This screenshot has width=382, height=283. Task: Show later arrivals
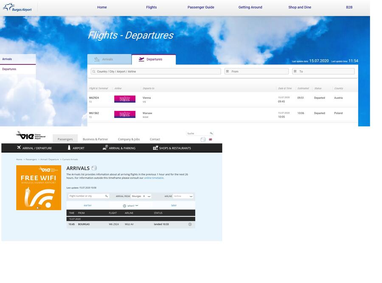(174, 205)
